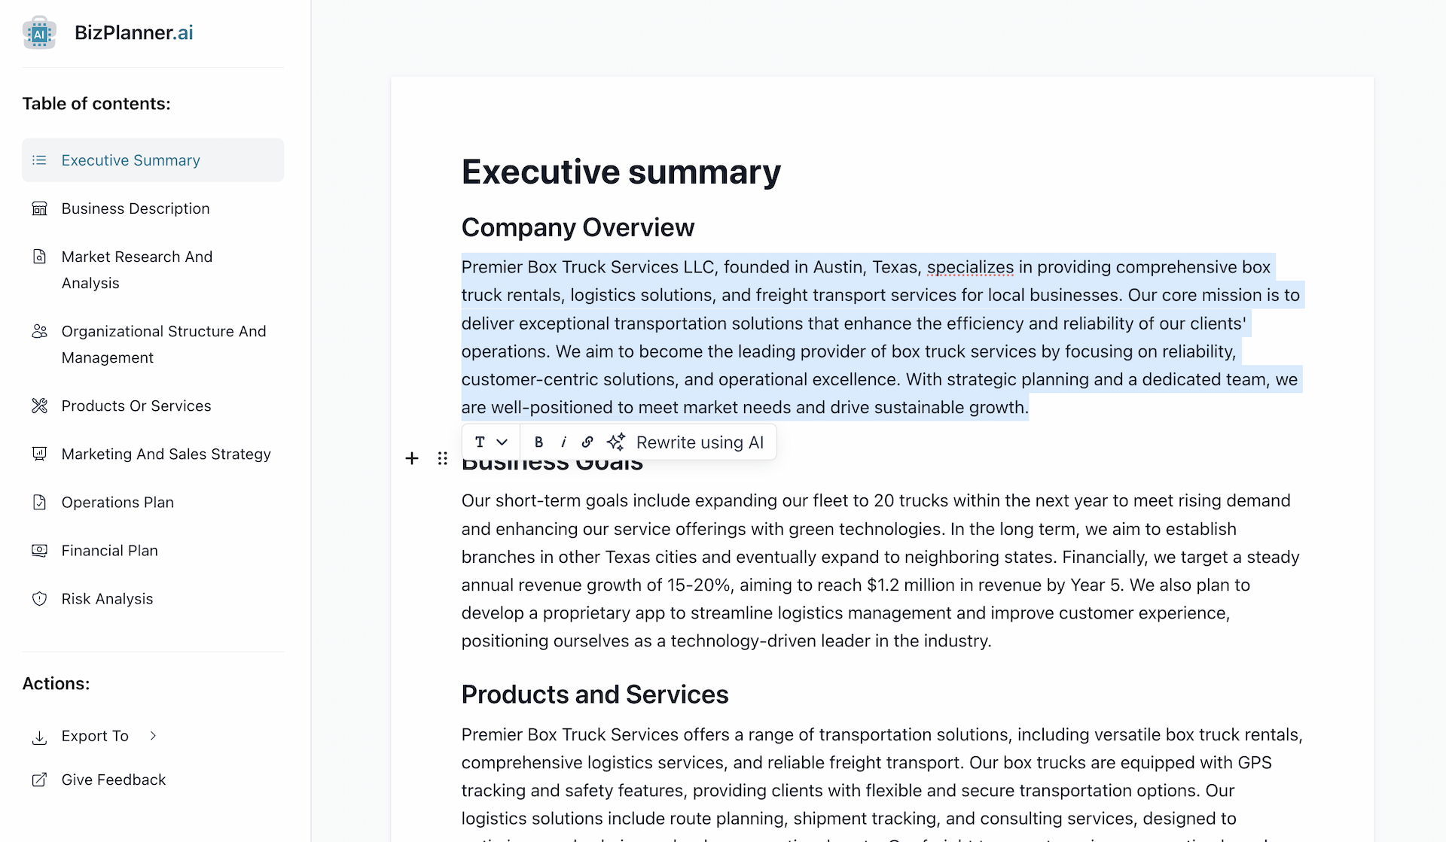Image resolution: width=1446 pixels, height=842 pixels.
Task: Click the six-dot drag handle icon
Action: [443, 458]
